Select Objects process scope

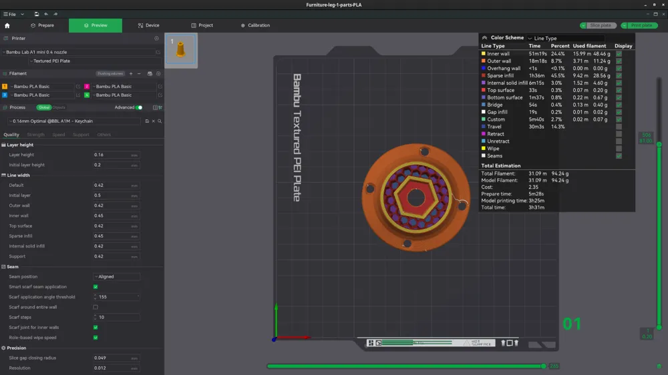click(59, 107)
